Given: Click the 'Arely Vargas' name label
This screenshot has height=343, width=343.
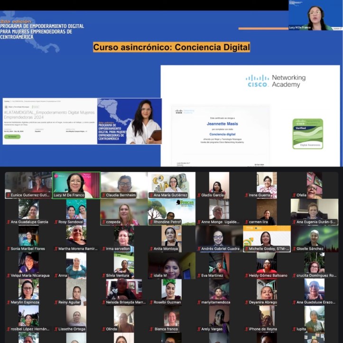Looking at the screenshot, I should coord(212,329).
